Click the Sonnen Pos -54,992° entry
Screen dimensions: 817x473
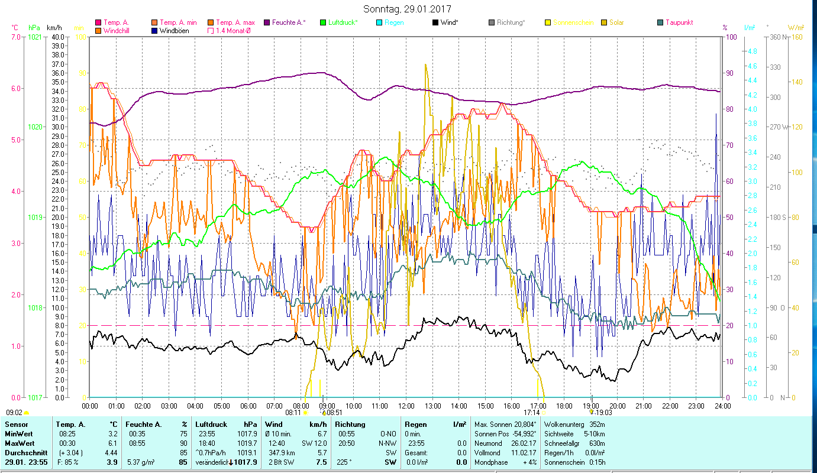[506, 434]
